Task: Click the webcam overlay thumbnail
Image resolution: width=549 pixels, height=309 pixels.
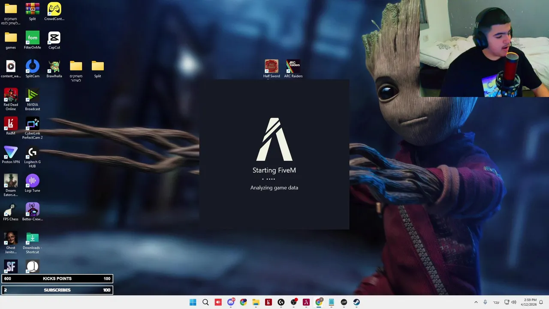Action: 484,48
